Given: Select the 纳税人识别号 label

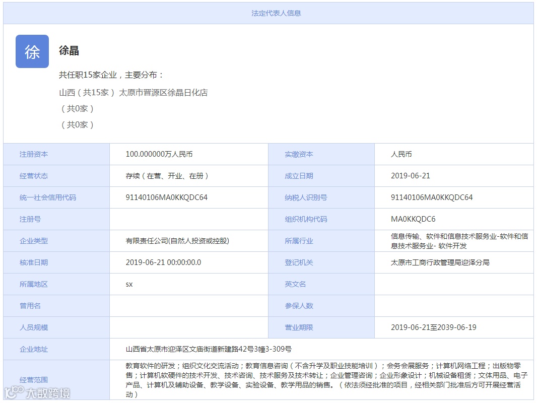Looking at the screenshot, I should [x=306, y=197].
